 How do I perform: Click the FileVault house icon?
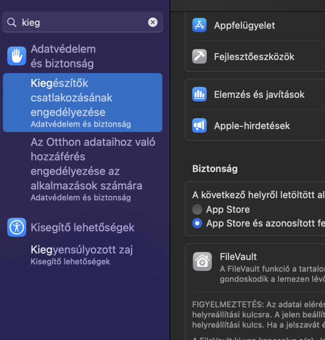(202, 261)
